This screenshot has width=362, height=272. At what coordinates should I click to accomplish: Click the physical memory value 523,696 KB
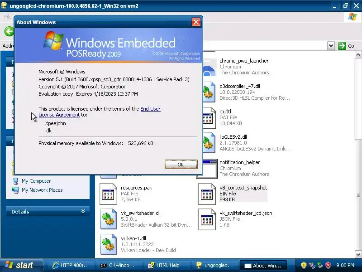141,143
